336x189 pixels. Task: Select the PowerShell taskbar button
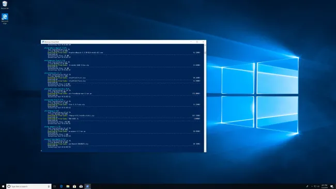tap(87, 186)
